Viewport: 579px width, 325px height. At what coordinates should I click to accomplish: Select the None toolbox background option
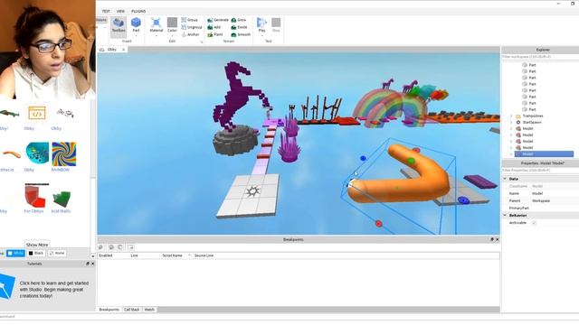tap(57, 254)
